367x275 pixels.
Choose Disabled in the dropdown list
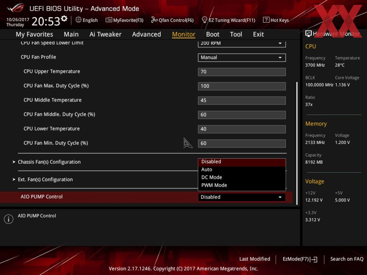click(x=242, y=162)
